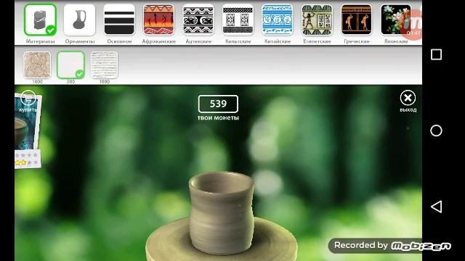Image resolution: width=465 pixels, height=261 pixels.
Task: Select the checked white material swatch
Action: pos(70,65)
